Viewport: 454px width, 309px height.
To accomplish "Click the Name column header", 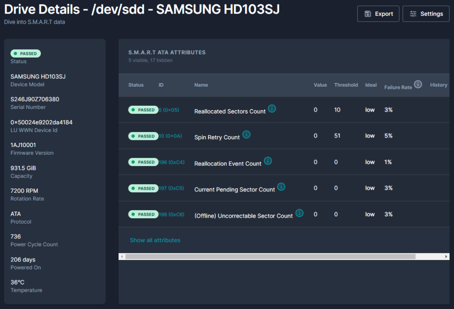I will pyautogui.click(x=201, y=85).
